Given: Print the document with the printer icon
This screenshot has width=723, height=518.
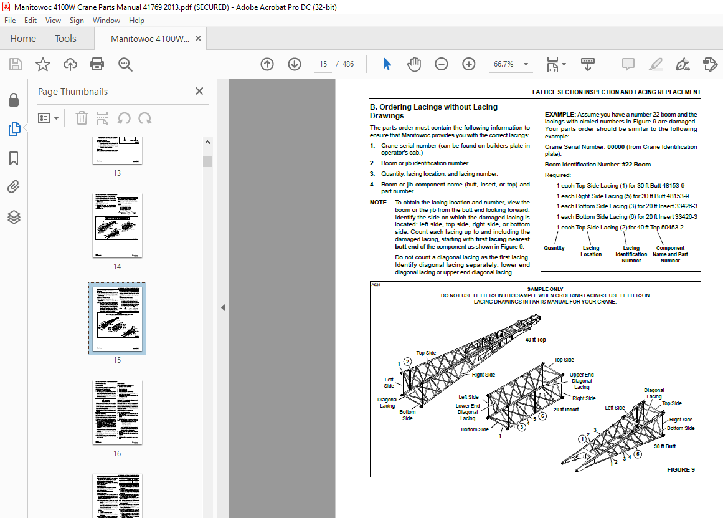Looking at the screenshot, I should tap(97, 64).
